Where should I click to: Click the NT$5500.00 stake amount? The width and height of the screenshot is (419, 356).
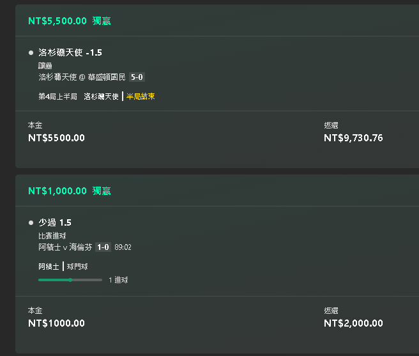point(56,138)
